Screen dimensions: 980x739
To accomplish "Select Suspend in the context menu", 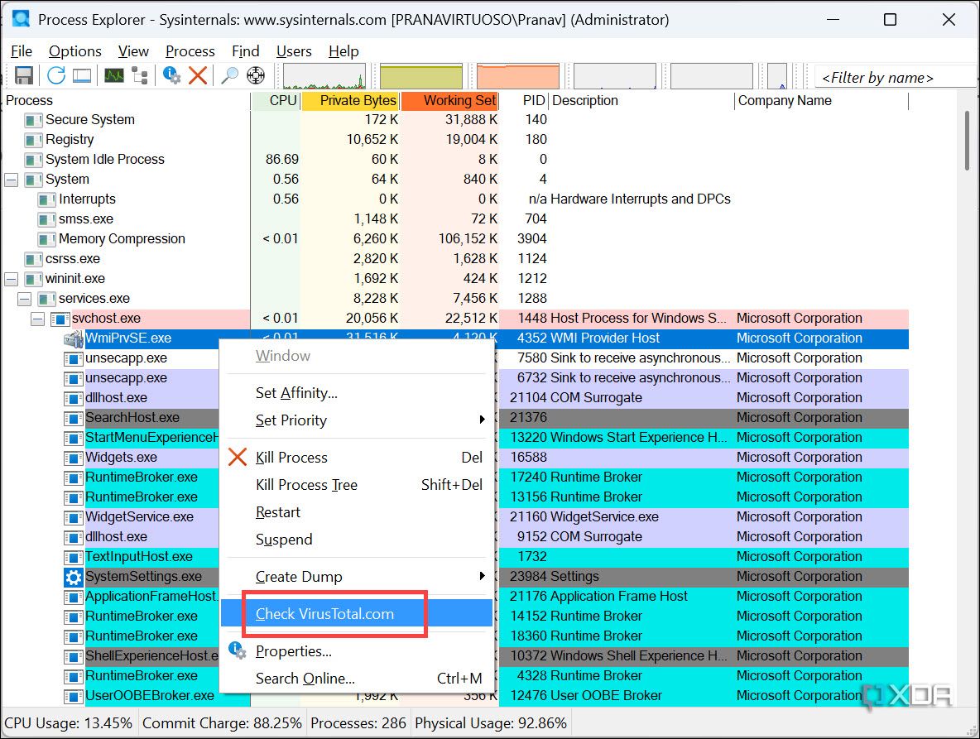I will point(356,539).
